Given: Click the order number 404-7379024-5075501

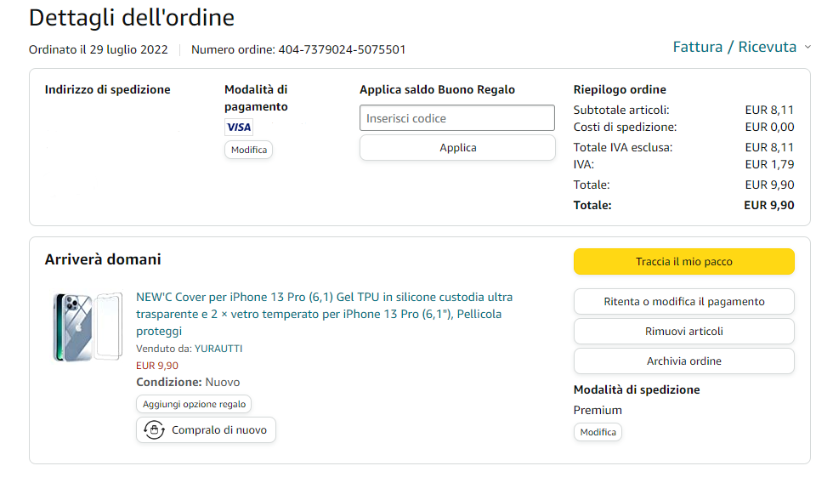Looking at the screenshot, I should click(342, 49).
